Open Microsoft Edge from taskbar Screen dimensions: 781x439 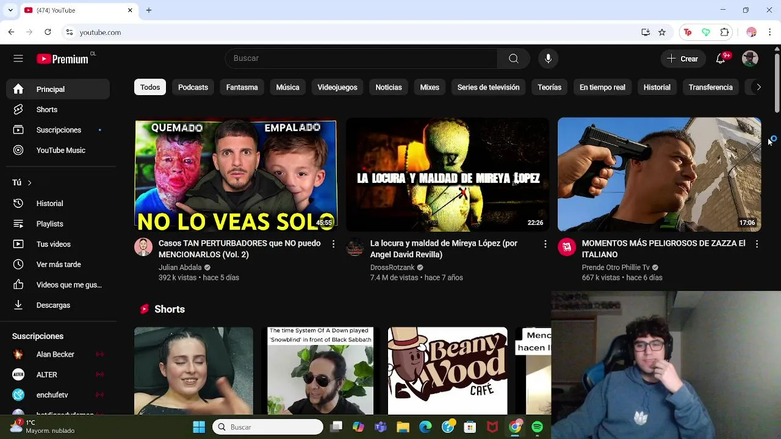(425, 427)
